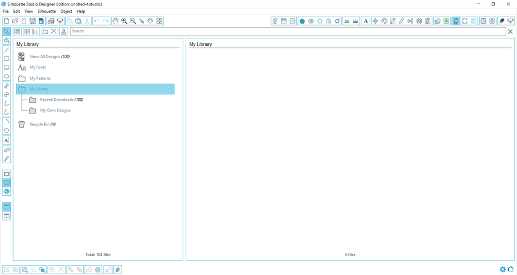The width and height of the screenshot is (517, 275).
Task: Open the Fill Color pentagon panel
Action: (x=302, y=21)
